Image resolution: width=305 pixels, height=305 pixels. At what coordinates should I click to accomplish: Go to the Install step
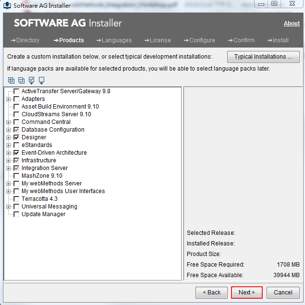pos(278,40)
